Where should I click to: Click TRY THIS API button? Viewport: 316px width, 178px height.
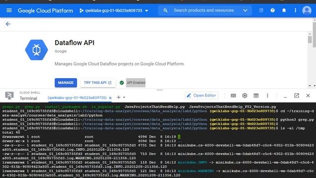point(98,83)
